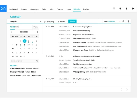The height and width of the screenshot is (103, 137).
Task: Click the '2 DEC, MON' day header
Action: (x=50, y=27)
